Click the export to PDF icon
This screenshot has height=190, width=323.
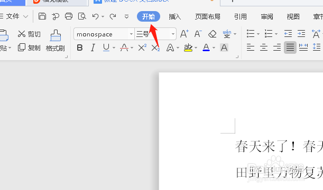[x=56, y=16]
